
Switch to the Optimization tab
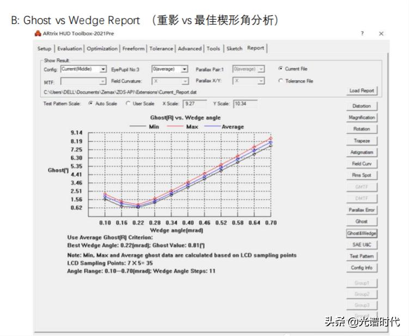[x=102, y=49]
